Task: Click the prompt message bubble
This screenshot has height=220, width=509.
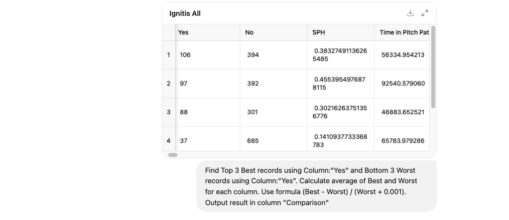Action: [x=316, y=186]
